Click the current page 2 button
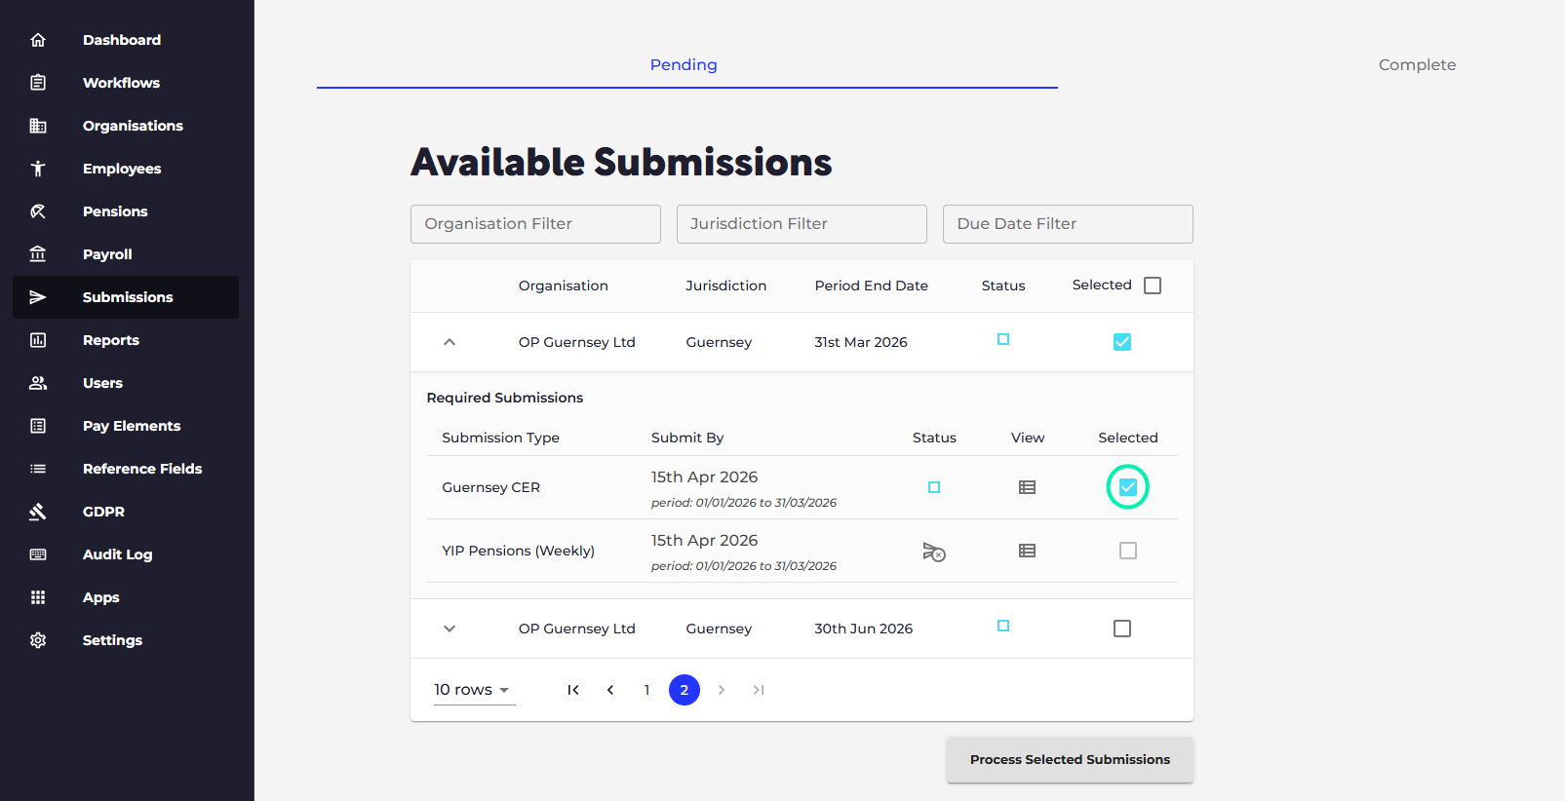 (685, 690)
